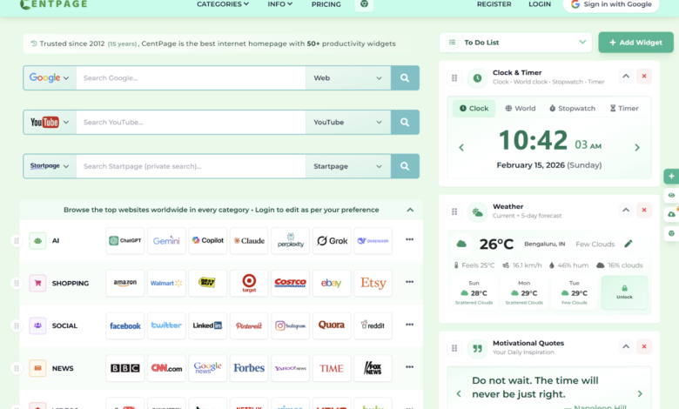This screenshot has height=409, width=679.
Task: Switch to the Stopwatch tab
Action: point(572,109)
